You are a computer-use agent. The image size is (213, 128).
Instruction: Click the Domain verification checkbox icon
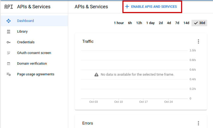click(x=9, y=64)
